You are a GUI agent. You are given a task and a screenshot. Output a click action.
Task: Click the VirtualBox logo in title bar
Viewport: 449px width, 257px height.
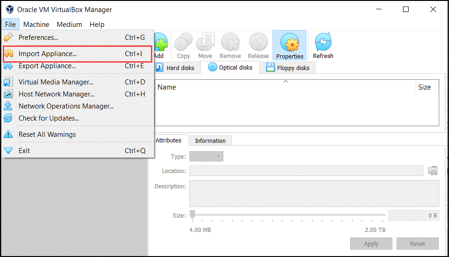pyautogui.click(x=10, y=9)
